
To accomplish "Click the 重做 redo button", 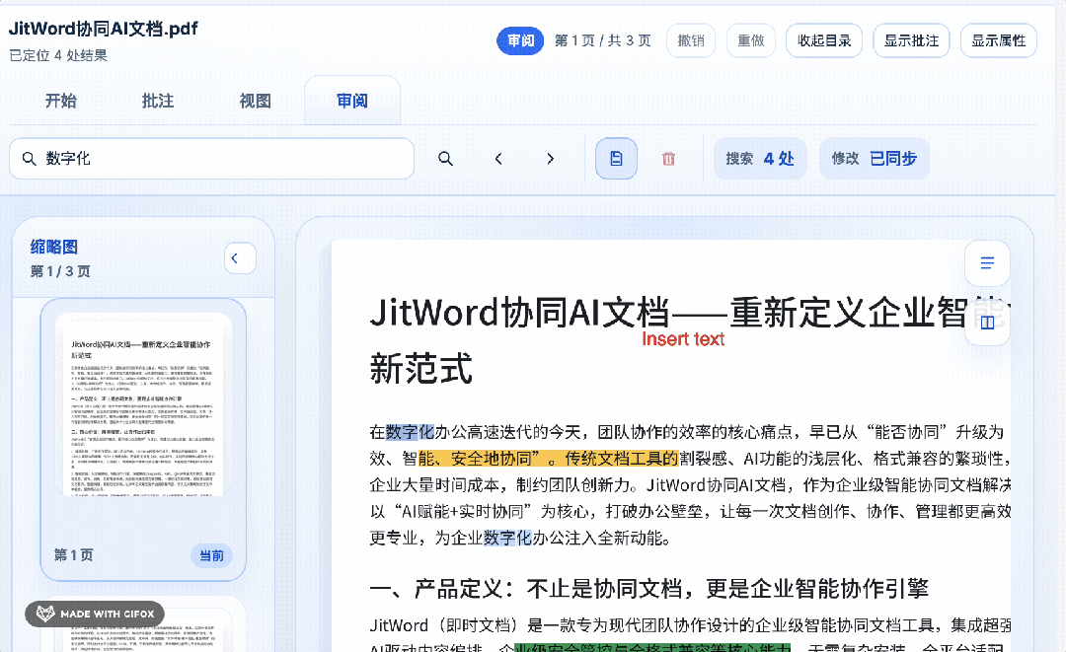I will click(750, 40).
